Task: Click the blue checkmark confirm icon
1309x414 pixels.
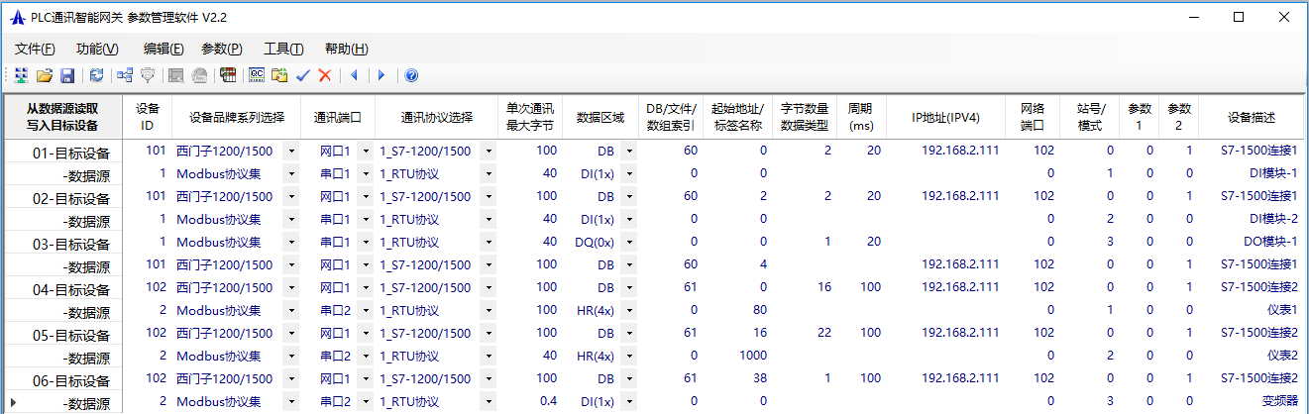Action: point(303,75)
